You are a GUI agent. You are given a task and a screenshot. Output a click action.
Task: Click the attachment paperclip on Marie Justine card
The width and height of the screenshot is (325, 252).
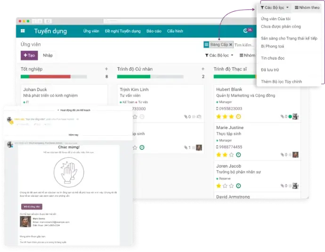point(283,154)
